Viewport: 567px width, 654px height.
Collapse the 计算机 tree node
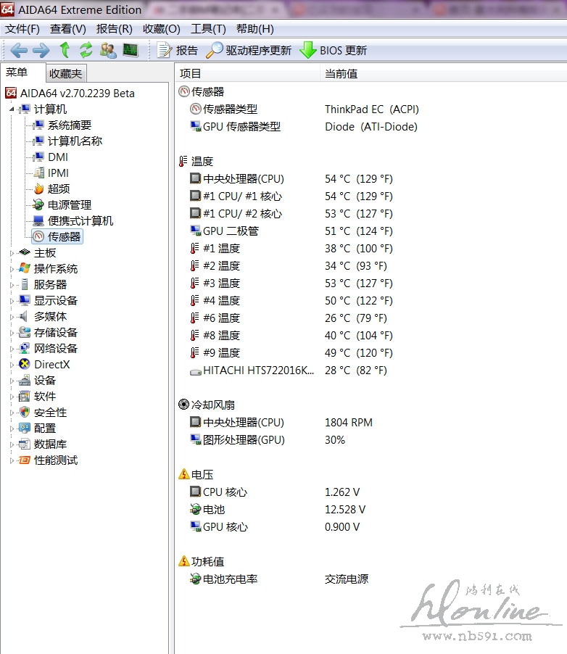12,109
